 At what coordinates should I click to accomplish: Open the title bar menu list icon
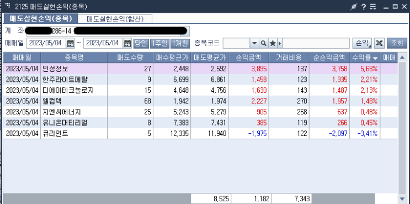pos(373,7)
